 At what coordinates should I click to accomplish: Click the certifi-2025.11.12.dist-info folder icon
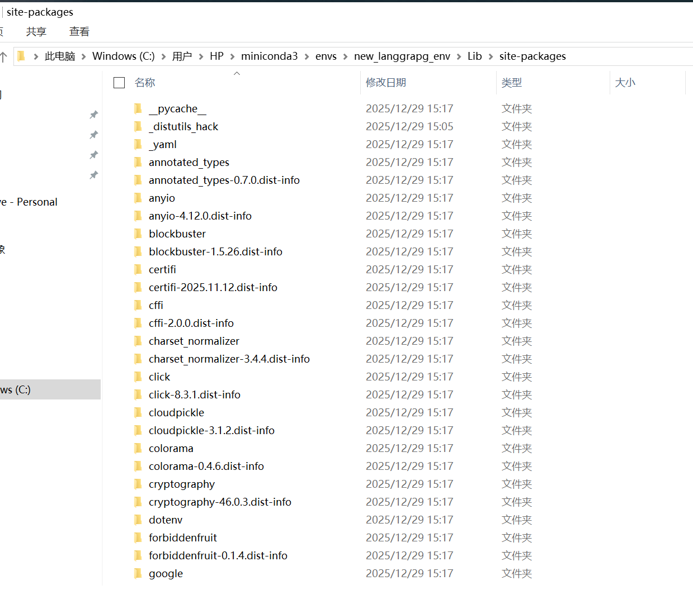point(138,287)
